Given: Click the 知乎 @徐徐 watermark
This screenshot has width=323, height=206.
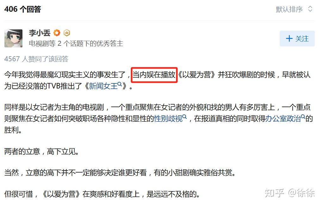Looking at the screenshot, I should coord(290,193).
